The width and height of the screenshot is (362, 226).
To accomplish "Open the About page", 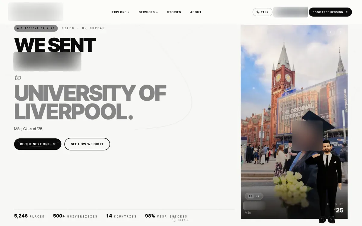I will tap(196, 12).
